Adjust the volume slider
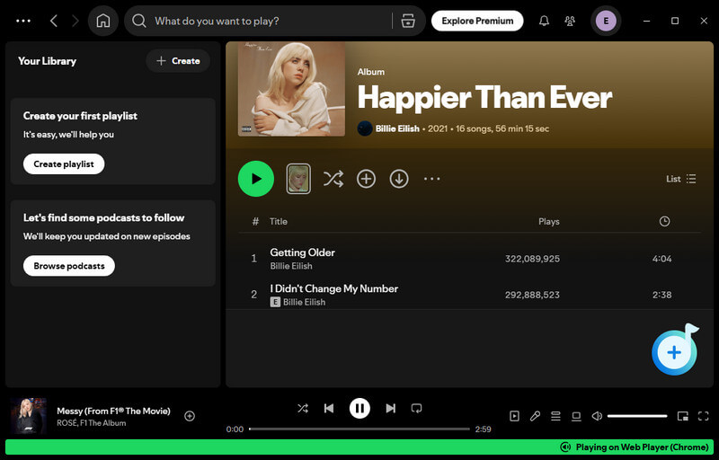 point(637,416)
